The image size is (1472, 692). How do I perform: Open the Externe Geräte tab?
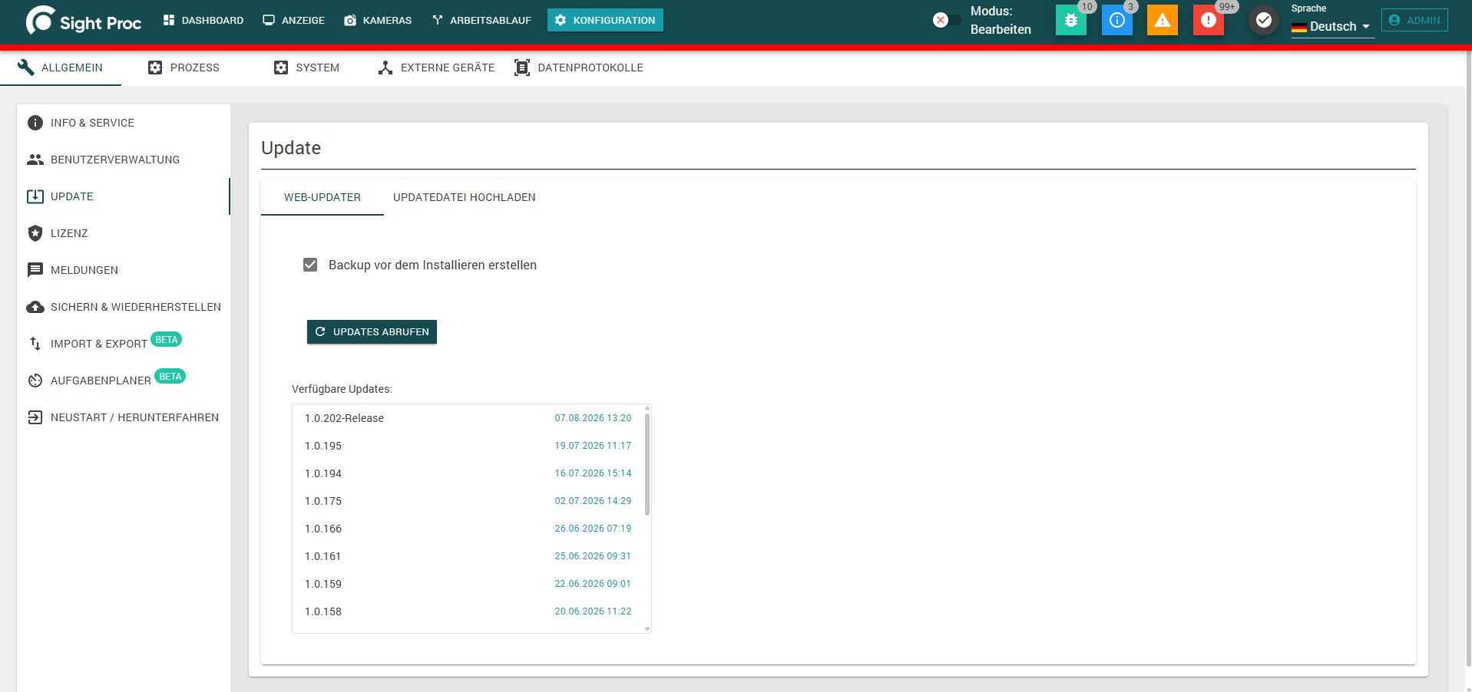click(x=436, y=68)
